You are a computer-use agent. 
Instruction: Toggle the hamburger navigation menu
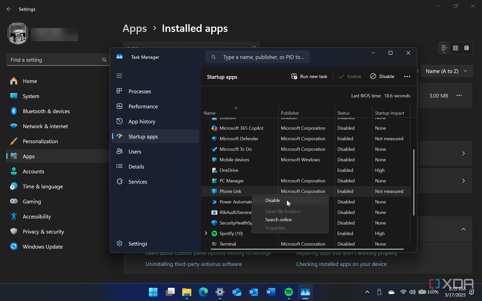119,76
